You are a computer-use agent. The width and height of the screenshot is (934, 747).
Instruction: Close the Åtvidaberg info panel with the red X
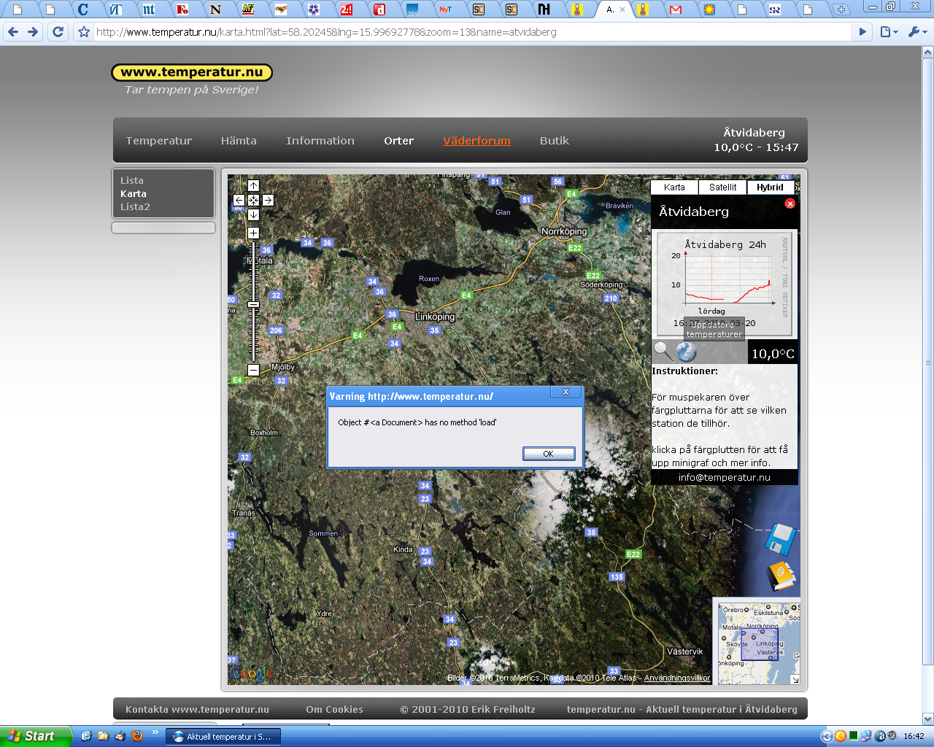click(790, 204)
